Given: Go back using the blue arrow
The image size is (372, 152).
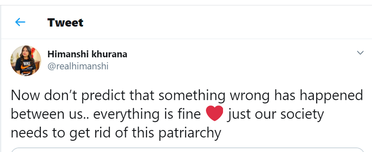Looking at the screenshot, I should pos(20,22).
